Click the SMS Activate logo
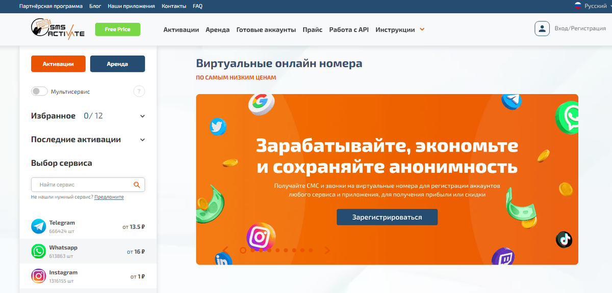 pos(58,28)
